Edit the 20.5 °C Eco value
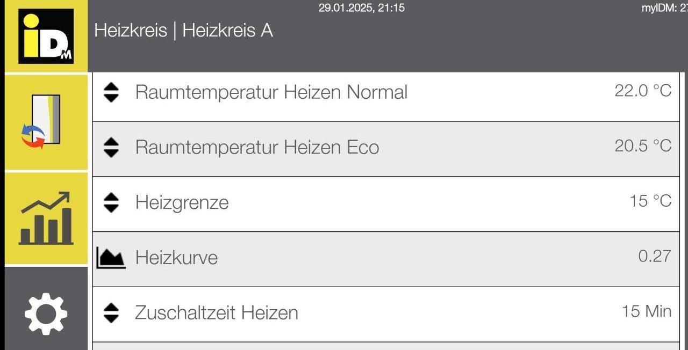Viewport: 688px width, 350px height. click(x=643, y=145)
